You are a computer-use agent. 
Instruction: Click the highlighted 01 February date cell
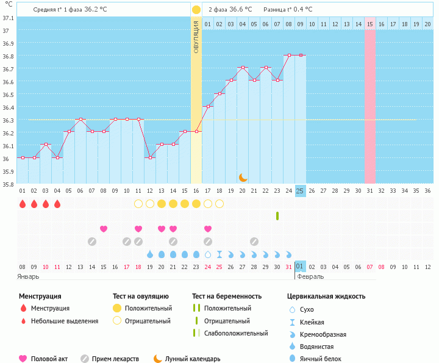click(x=300, y=267)
